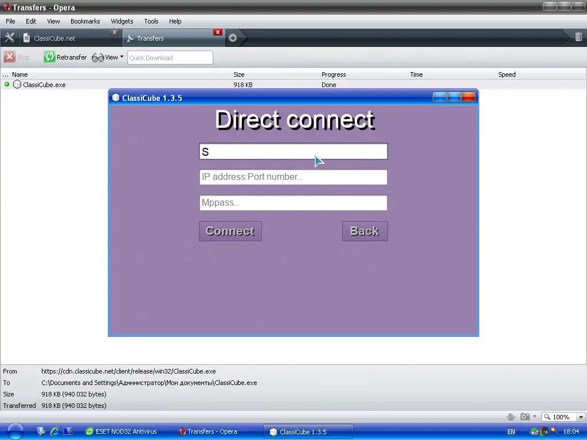Open the Tools menu
This screenshot has height=440, width=587.
pyautogui.click(x=151, y=21)
